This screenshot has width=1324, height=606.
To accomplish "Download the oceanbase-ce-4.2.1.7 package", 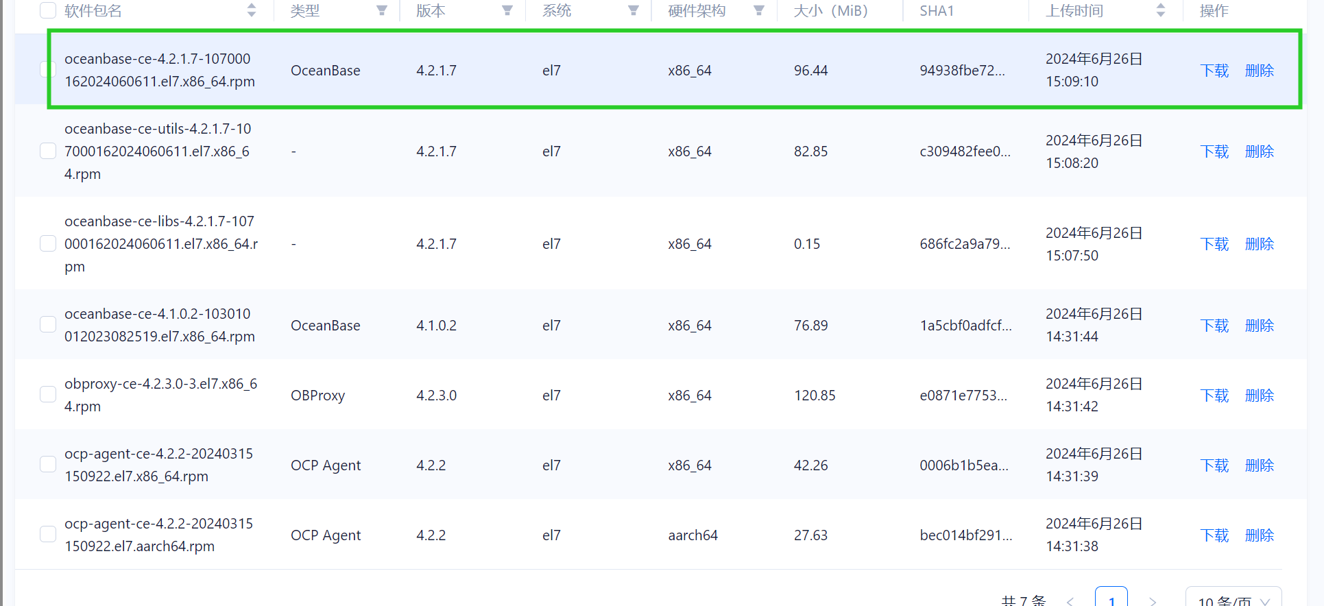I will tap(1214, 71).
